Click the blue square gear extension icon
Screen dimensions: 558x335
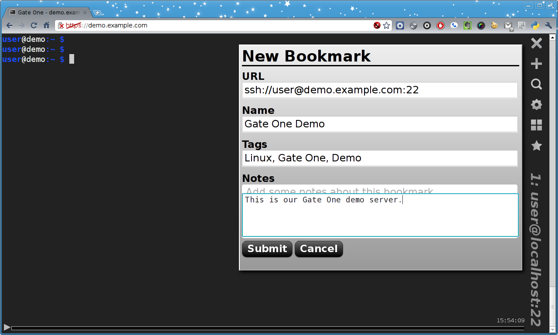pos(400,25)
